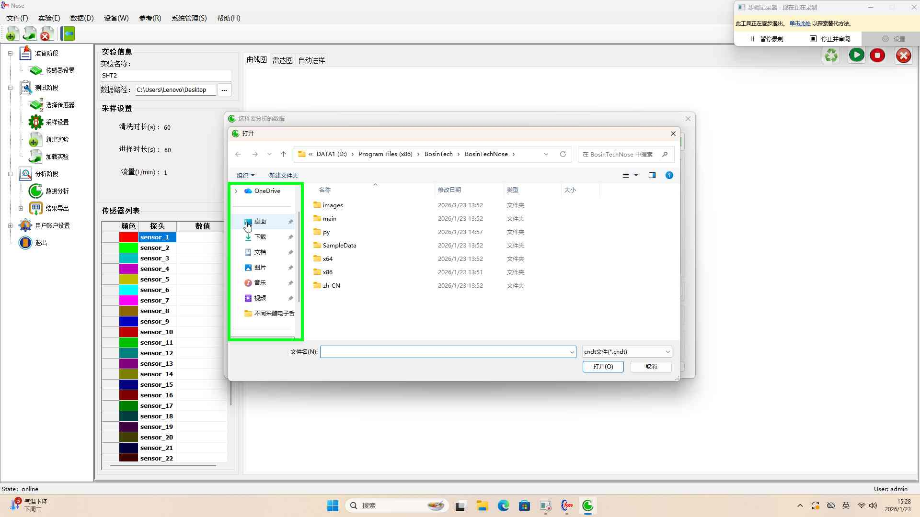Click the 新建文件夹 new folder button
Screen dimensions: 920x517
[283, 175]
